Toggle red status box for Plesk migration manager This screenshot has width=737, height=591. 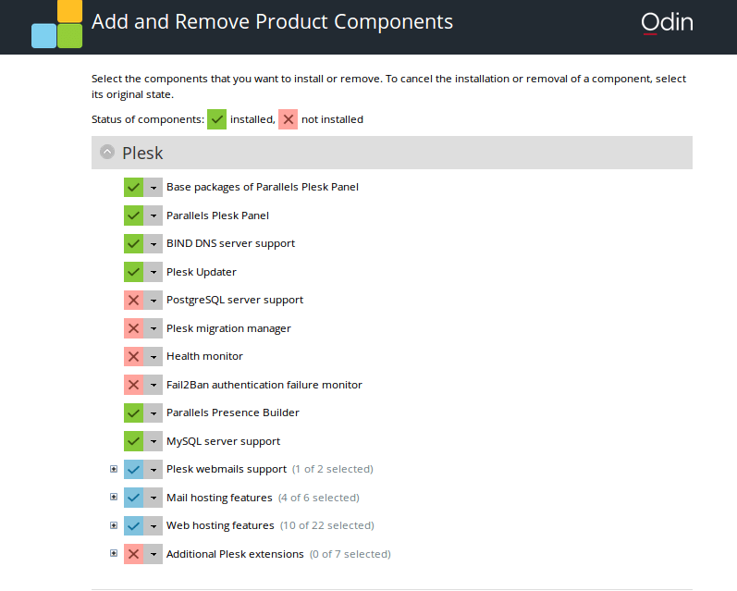coord(133,328)
